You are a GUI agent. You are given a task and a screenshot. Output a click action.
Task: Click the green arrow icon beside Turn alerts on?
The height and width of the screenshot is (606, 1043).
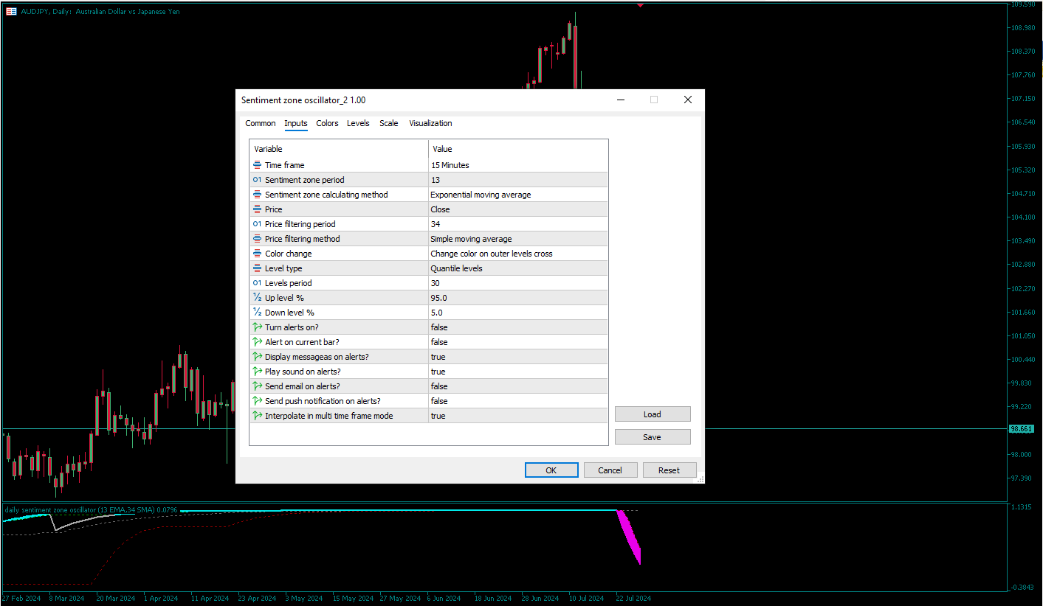[258, 327]
